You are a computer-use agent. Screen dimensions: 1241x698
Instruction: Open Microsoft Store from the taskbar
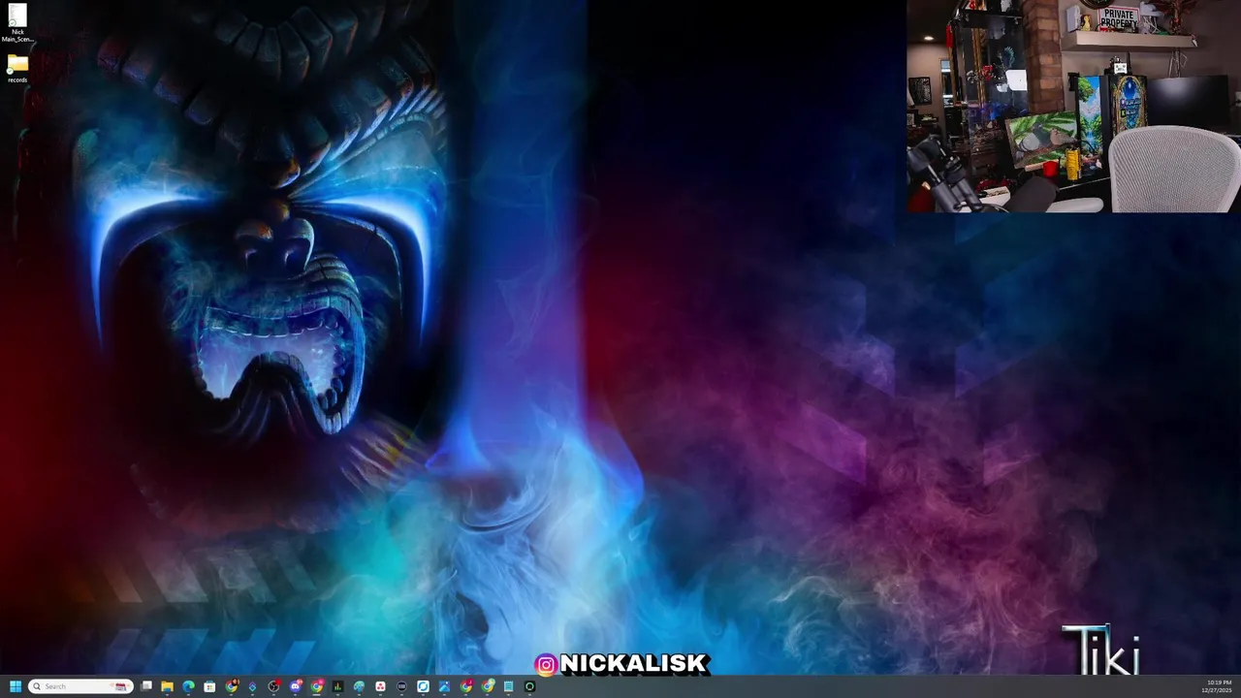pos(209,686)
